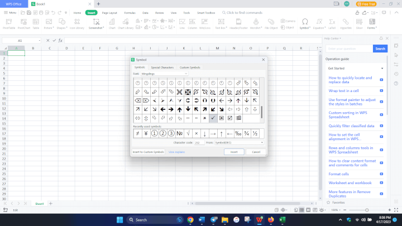Insert a File Object
Viewport: 402px width, 226px height.
point(271,24)
